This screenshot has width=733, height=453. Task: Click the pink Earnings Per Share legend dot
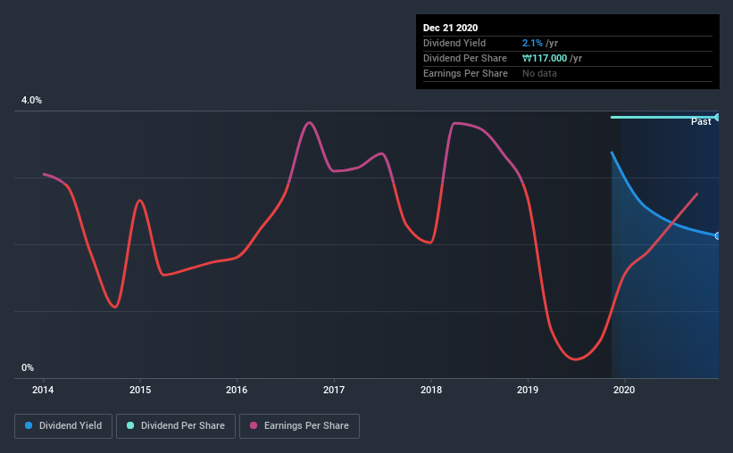pos(254,425)
